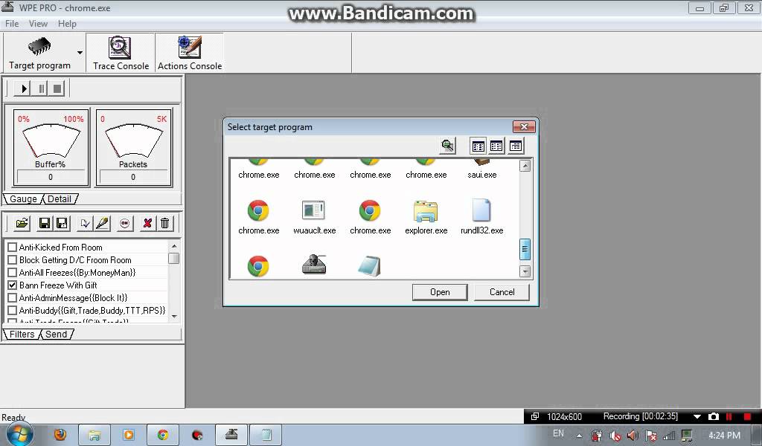Delete the selected filter with the red X

click(x=147, y=223)
